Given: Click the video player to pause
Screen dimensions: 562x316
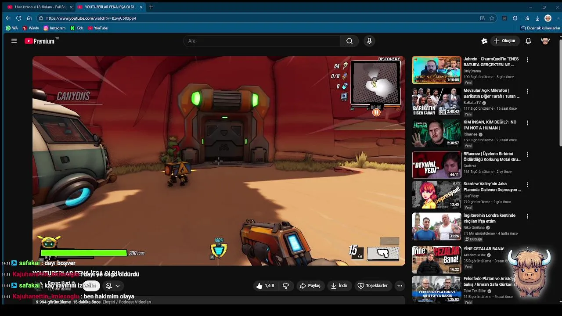Looking at the screenshot, I should (219, 161).
